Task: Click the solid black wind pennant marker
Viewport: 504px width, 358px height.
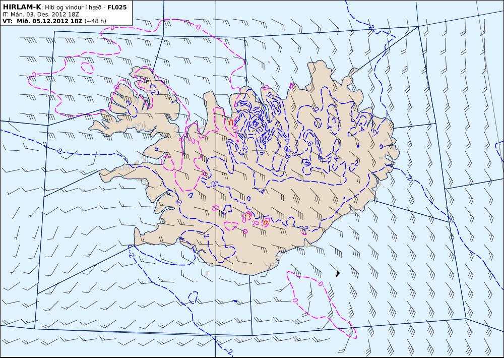Action: [338, 273]
